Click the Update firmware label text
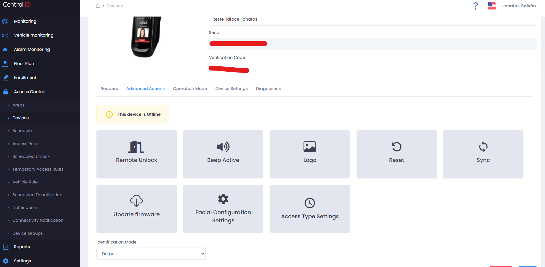545x267 pixels. click(x=136, y=214)
